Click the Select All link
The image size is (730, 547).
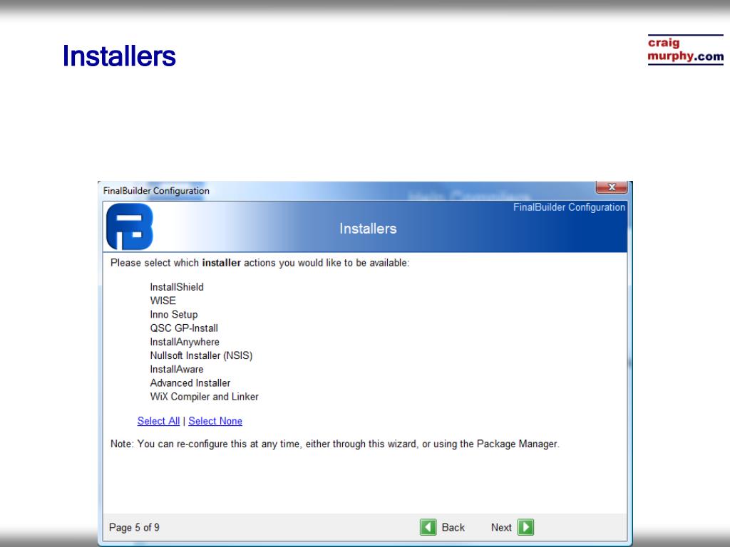[x=158, y=421]
